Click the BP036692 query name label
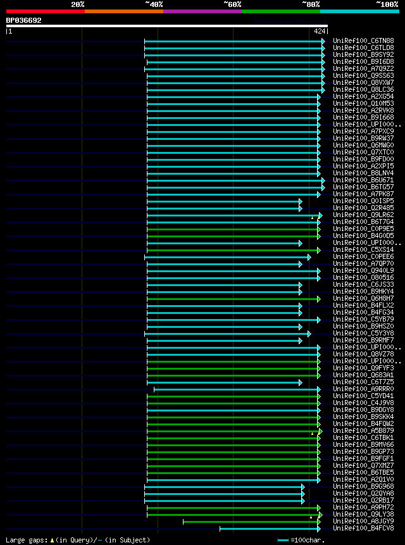Screen dimensions: 405x545 pyautogui.click(x=23, y=20)
